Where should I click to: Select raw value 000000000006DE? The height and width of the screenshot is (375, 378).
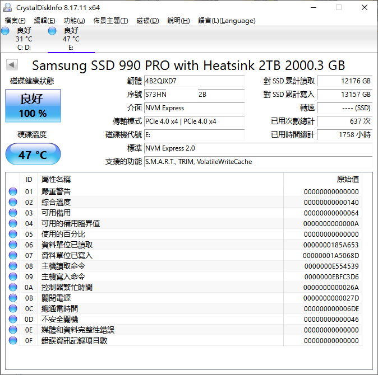pyautogui.click(x=331, y=308)
